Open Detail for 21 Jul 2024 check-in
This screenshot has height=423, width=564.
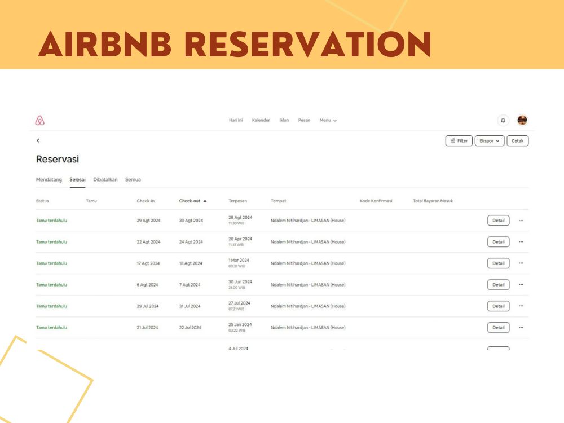[499, 327]
